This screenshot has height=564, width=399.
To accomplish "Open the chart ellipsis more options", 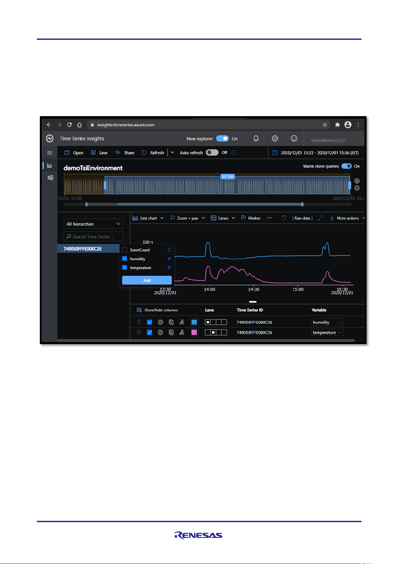I will [269, 218].
